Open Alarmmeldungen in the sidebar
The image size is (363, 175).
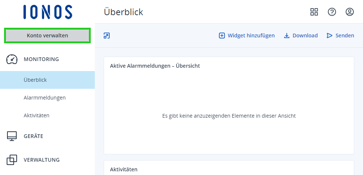click(x=44, y=98)
